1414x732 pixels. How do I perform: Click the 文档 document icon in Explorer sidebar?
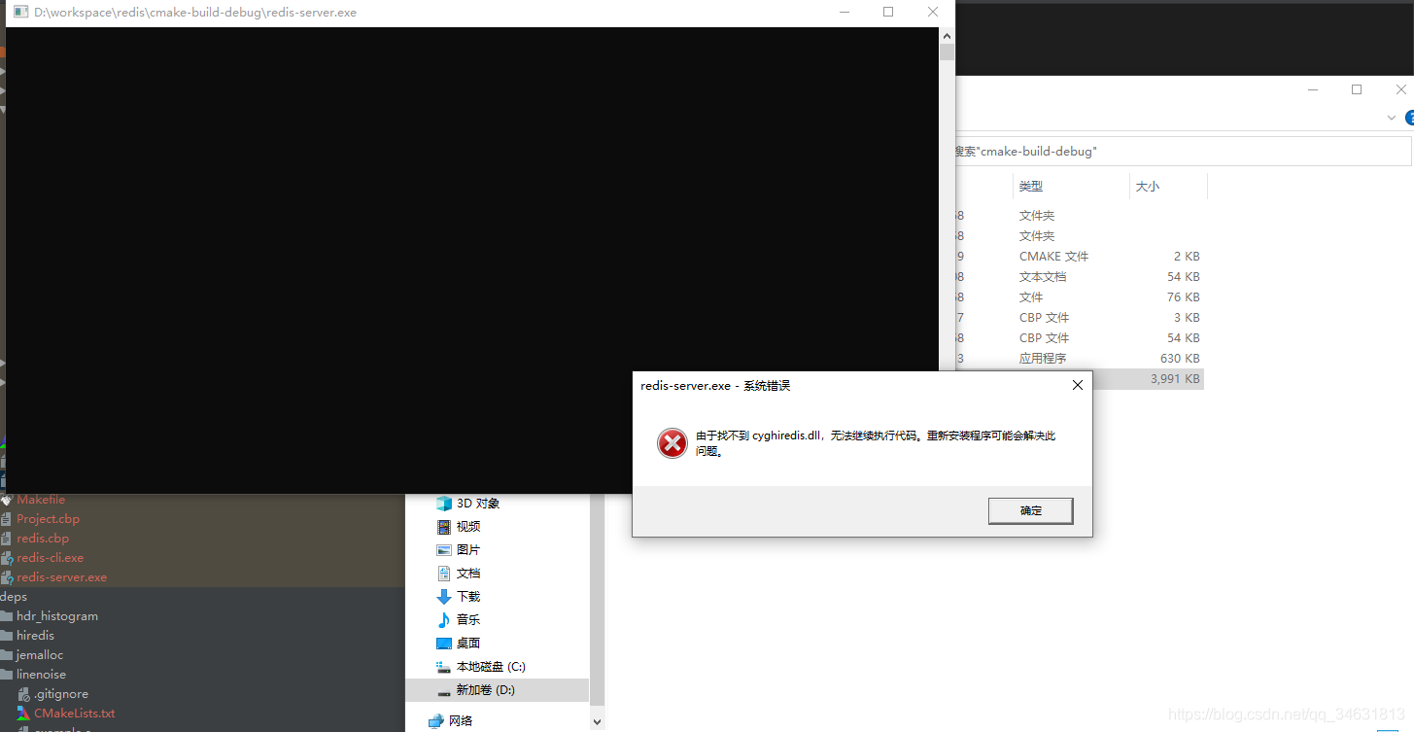pos(444,574)
